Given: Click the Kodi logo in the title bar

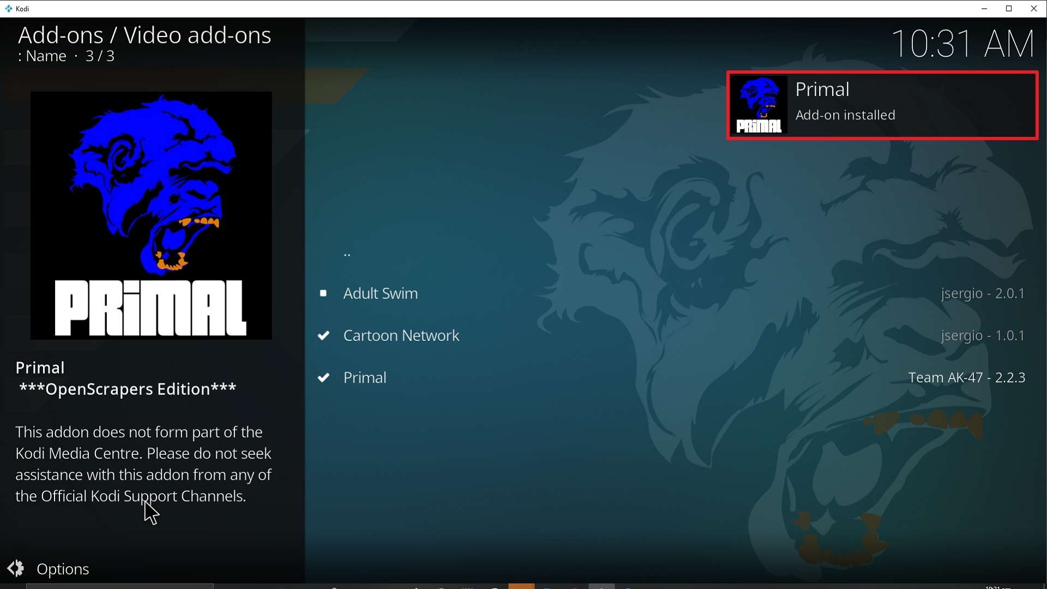Looking at the screenshot, I should click(x=9, y=9).
